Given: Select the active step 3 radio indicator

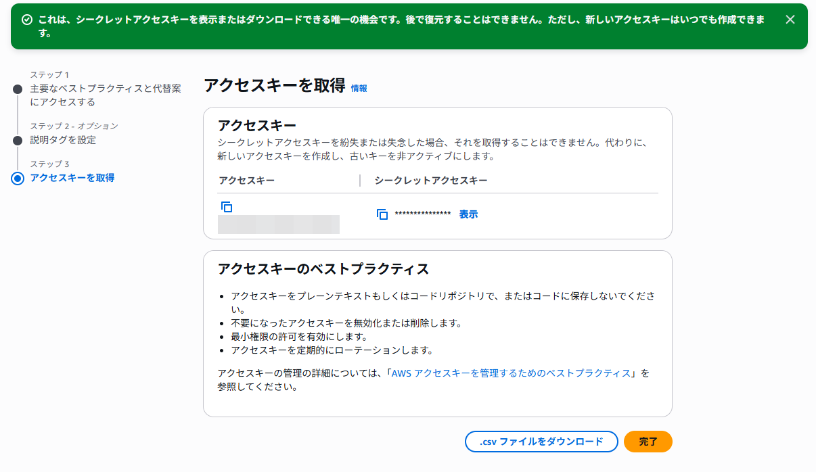Looking at the screenshot, I should coord(18,178).
